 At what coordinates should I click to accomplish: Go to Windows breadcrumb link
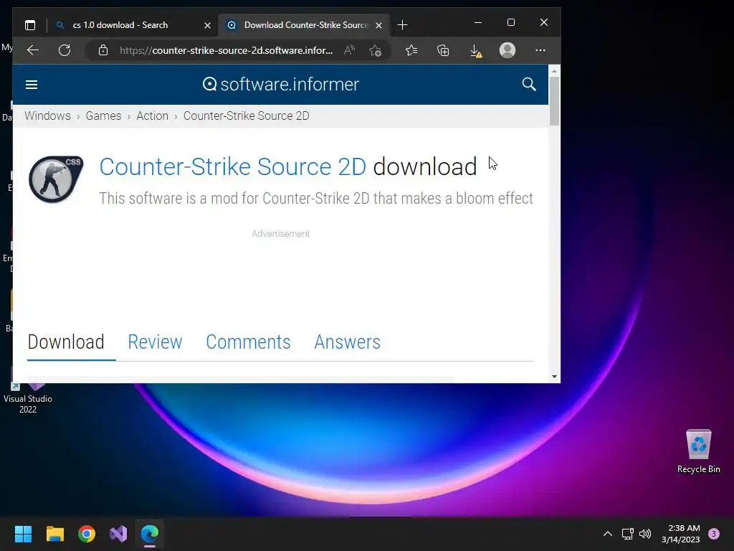pos(48,116)
